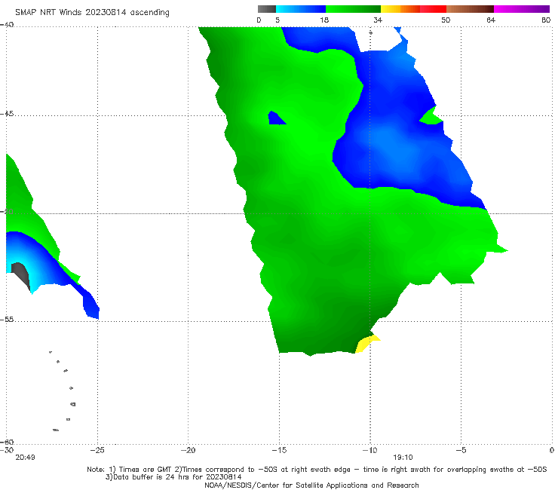Click the '-60' latitude axis label
Viewport: 558px width, 490px height.
pos(7,442)
